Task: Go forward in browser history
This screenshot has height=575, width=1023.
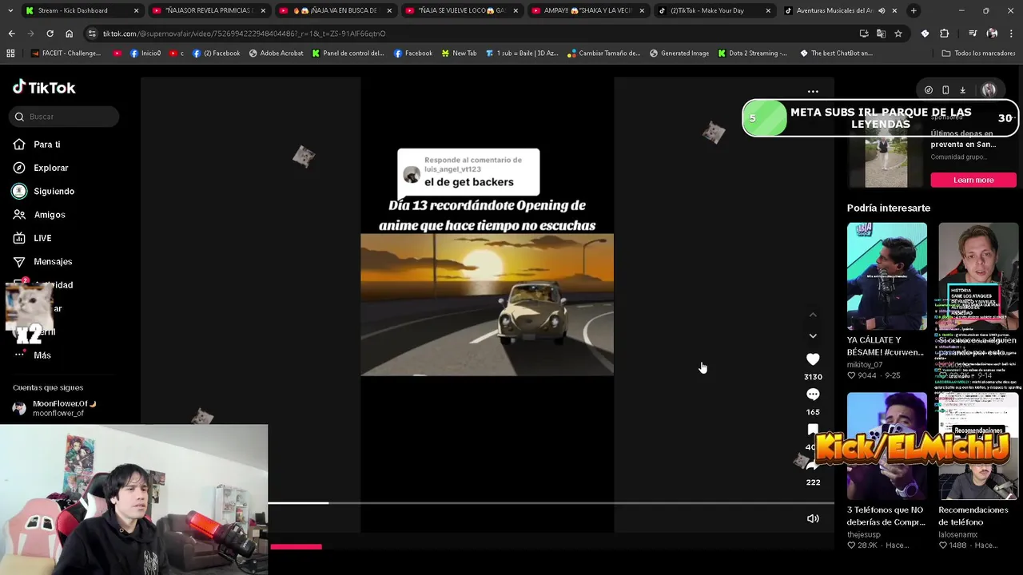Action: tap(30, 34)
